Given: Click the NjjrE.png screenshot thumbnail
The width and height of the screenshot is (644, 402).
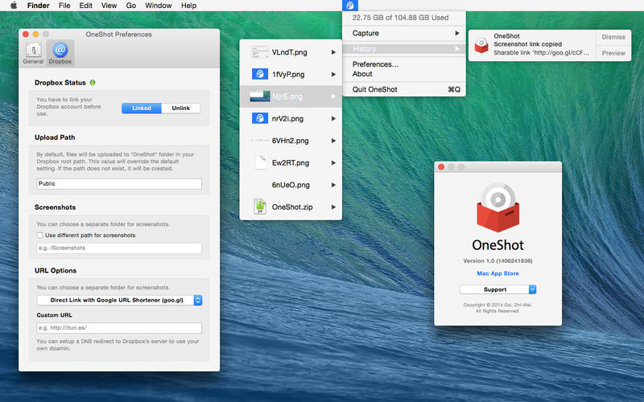Looking at the screenshot, I should click(260, 96).
